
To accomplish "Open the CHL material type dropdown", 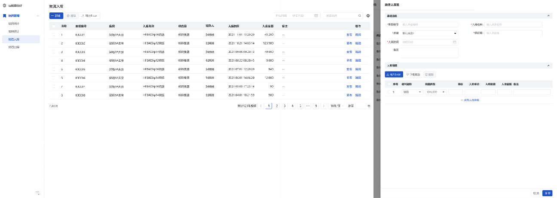I will click(x=436, y=92).
